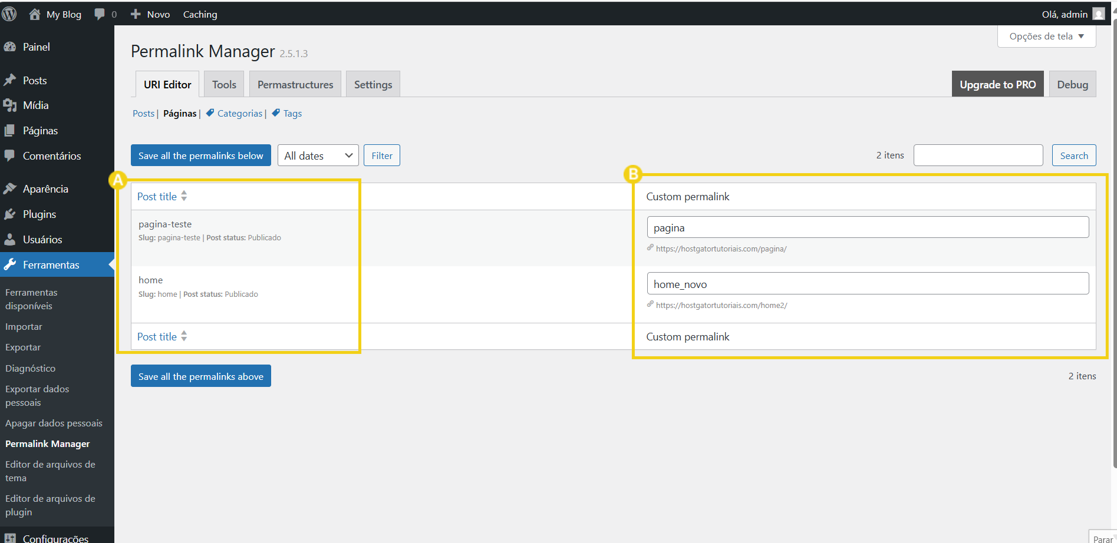Sort by Post title in header

tap(157, 197)
